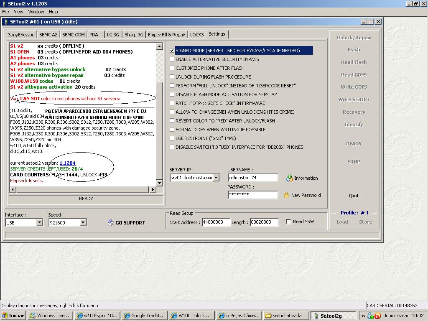Click the USERNAME input field

[x=253, y=178]
